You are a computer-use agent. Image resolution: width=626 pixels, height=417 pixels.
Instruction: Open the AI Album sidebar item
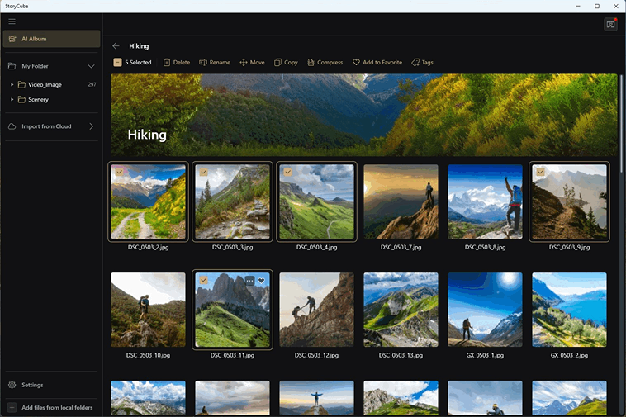[x=51, y=39]
